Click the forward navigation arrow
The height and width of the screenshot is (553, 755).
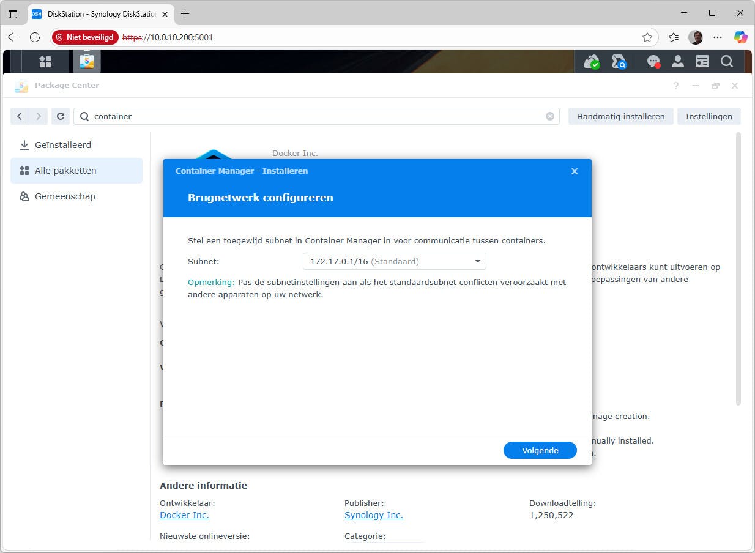[x=38, y=116]
